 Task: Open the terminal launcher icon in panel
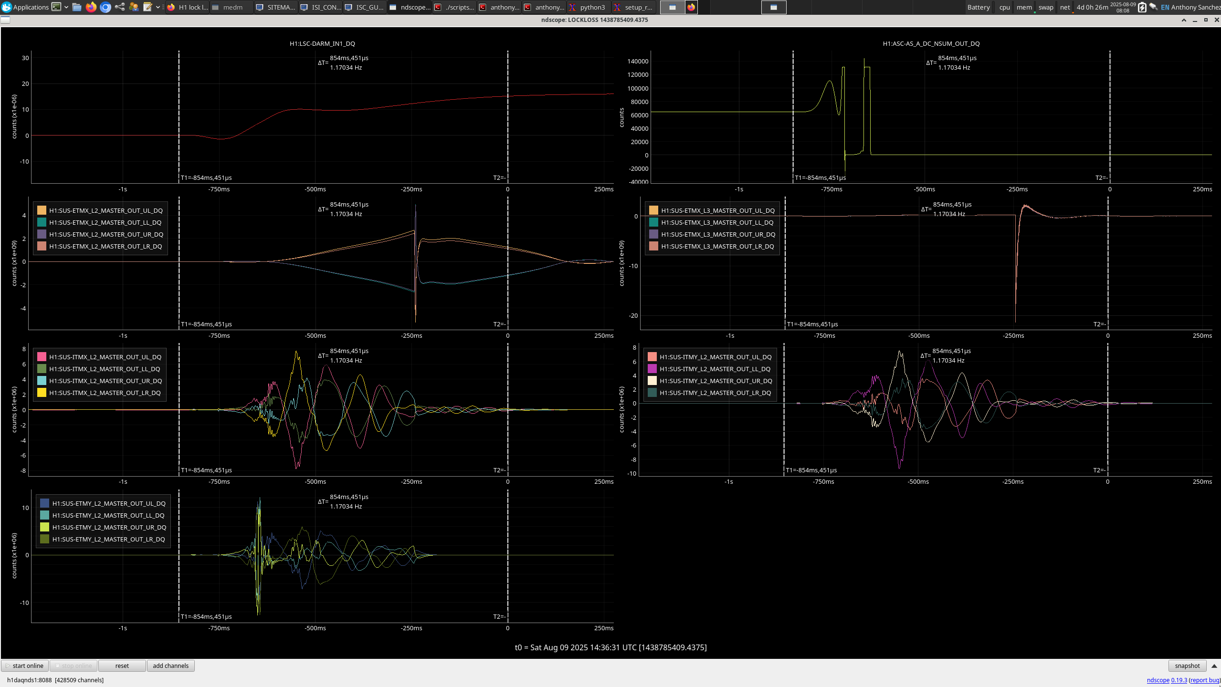tap(56, 7)
